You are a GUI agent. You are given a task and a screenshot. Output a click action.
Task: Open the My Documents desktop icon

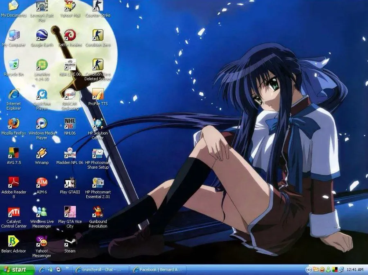point(13,9)
